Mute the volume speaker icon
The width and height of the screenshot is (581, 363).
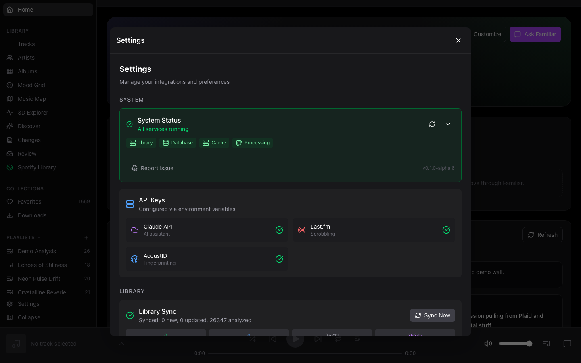pyautogui.click(x=488, y=344)
